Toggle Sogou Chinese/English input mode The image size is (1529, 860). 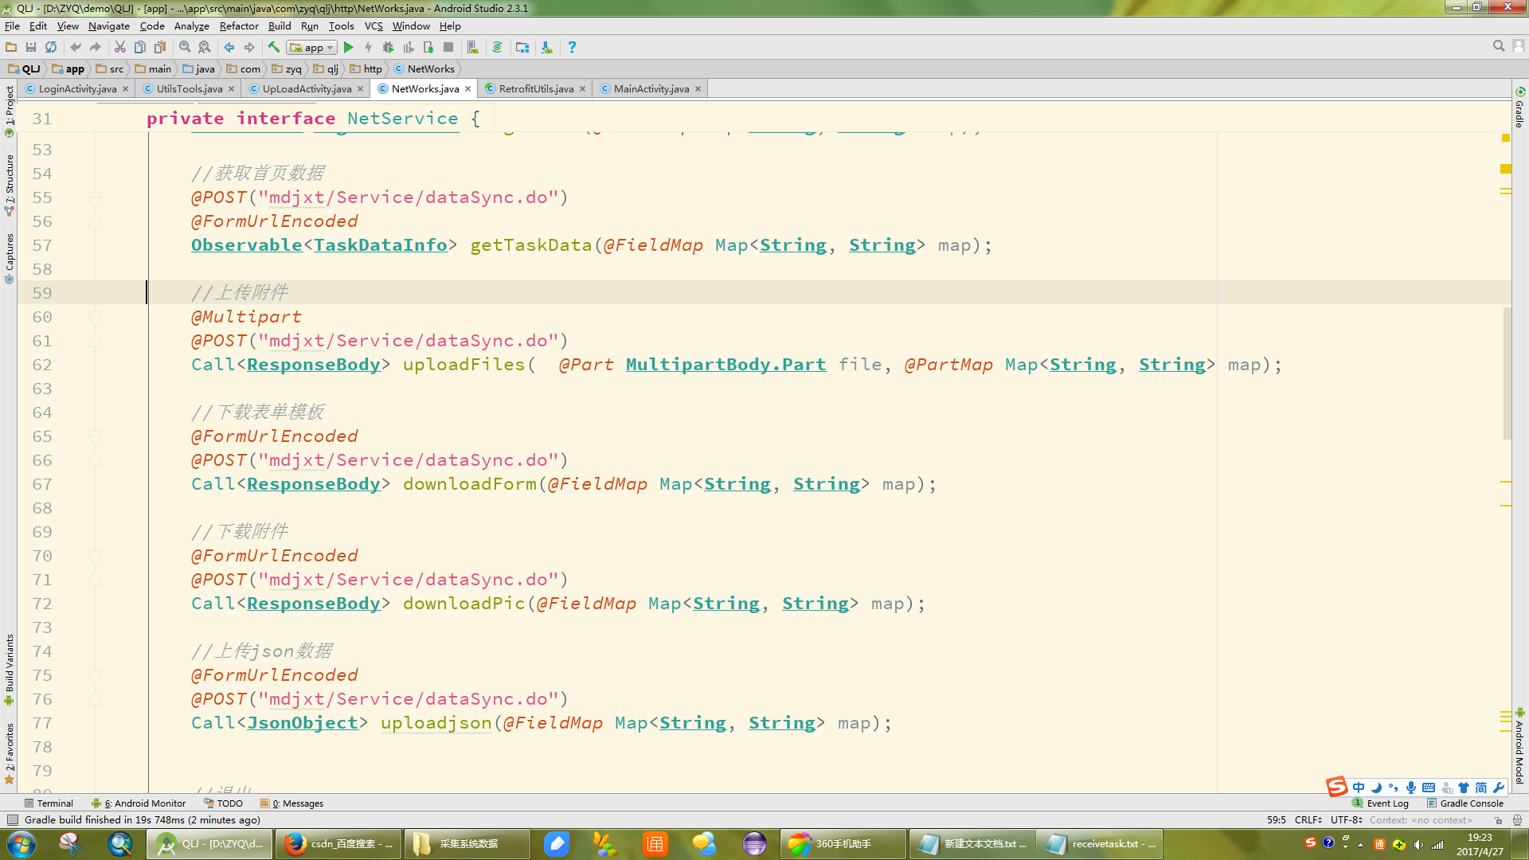click(1359, 788)
